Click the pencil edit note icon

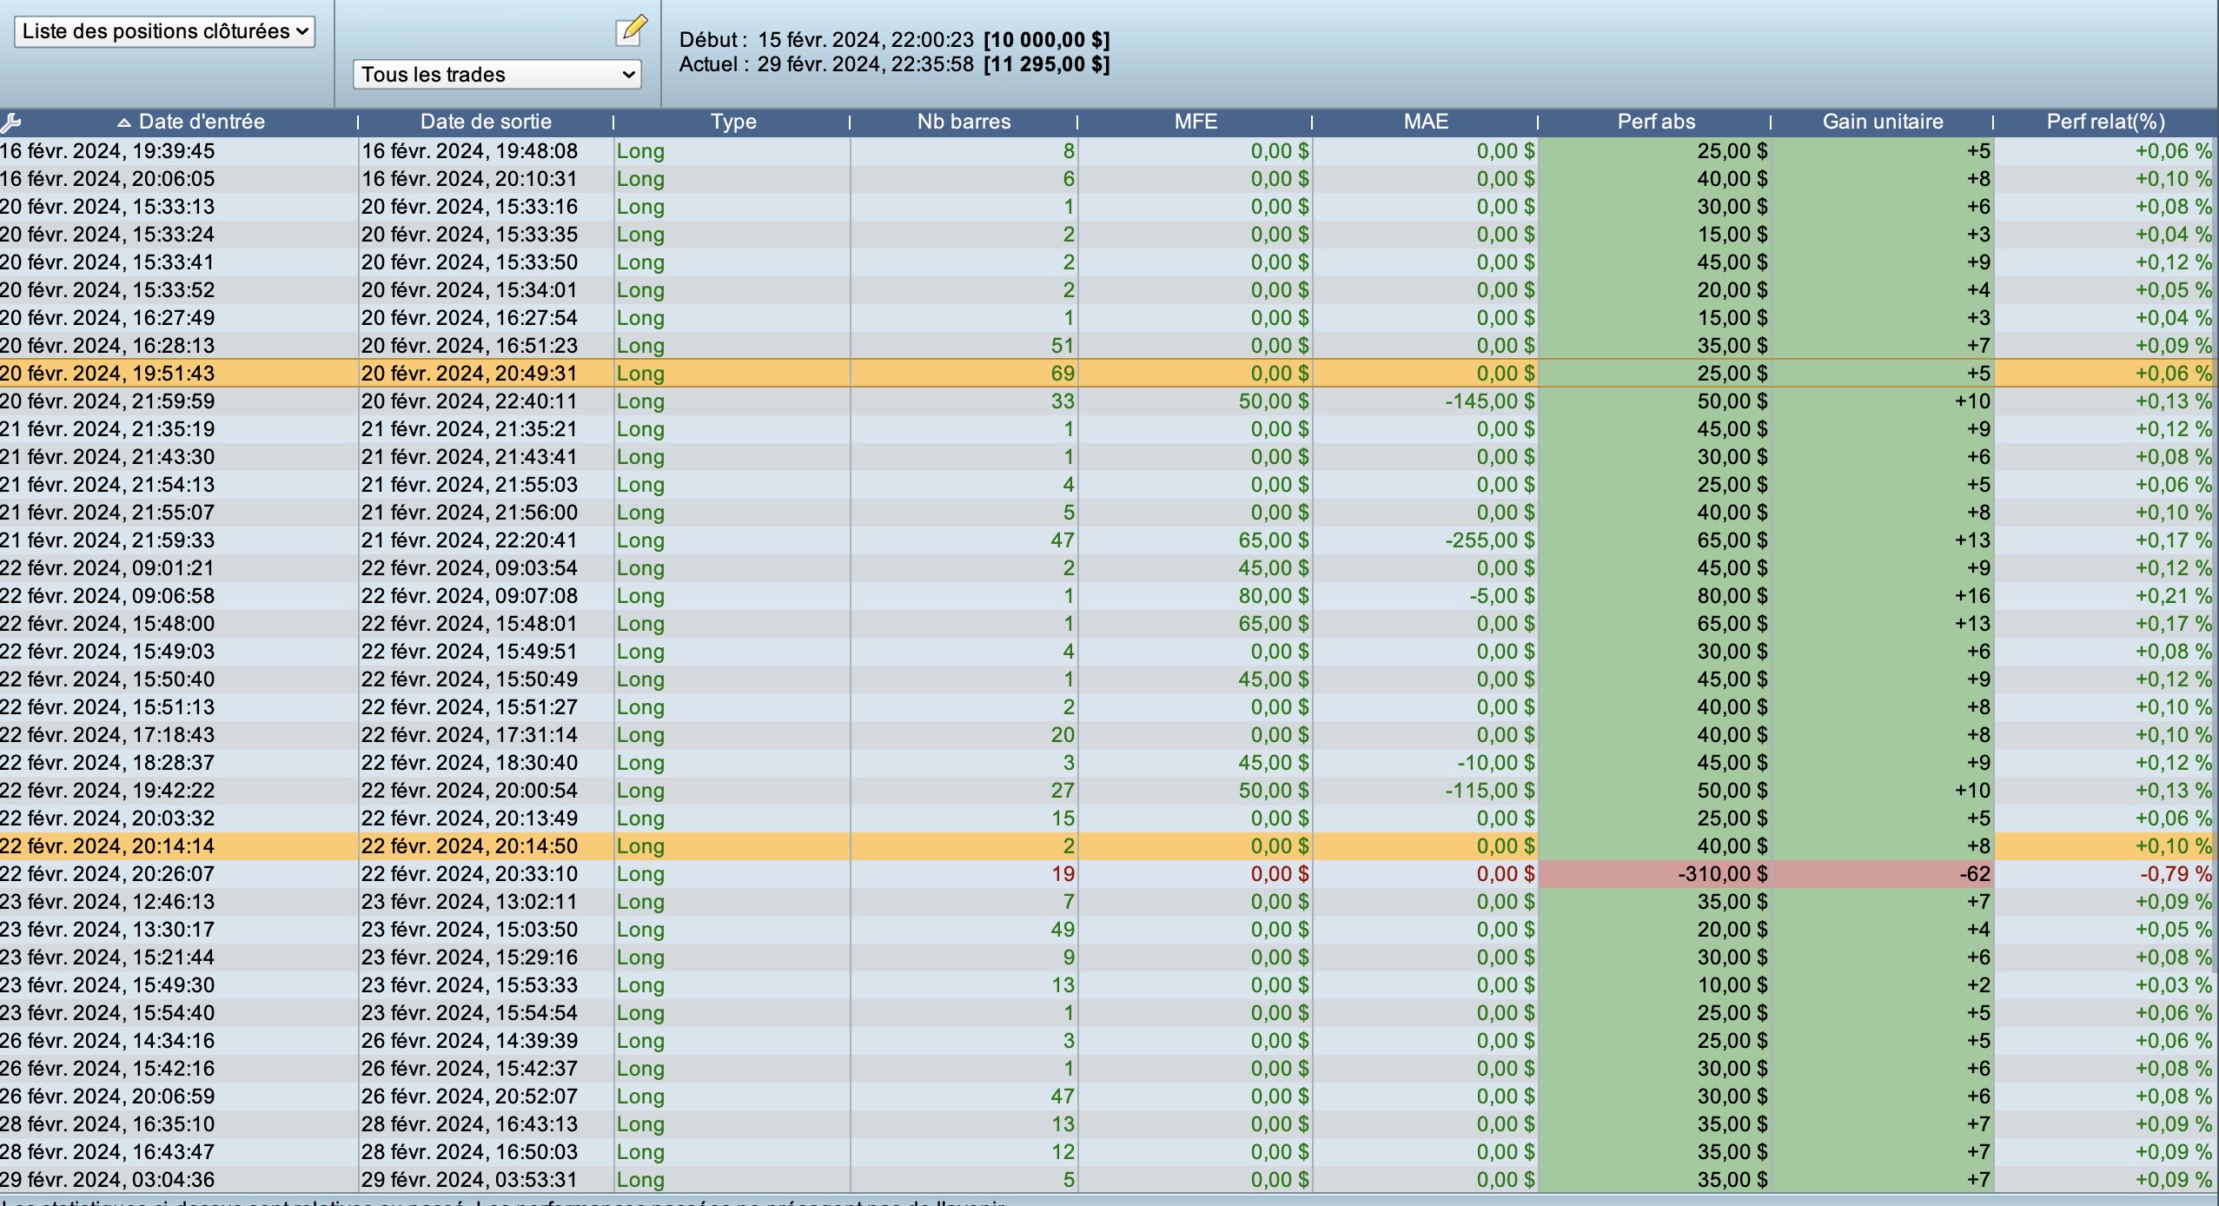point(632,30)
